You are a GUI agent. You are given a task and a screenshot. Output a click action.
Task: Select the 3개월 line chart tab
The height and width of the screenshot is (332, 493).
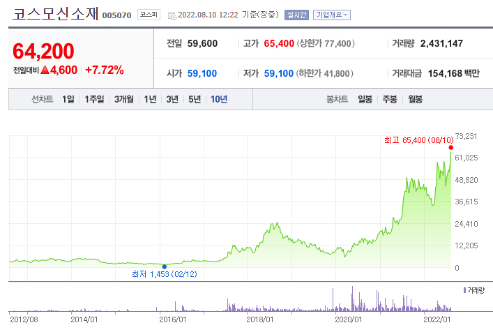click(x=124, y=99)
